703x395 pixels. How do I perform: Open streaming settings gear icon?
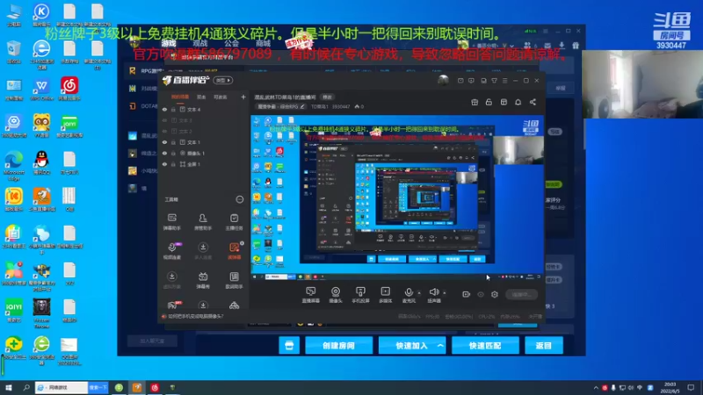point(495,294)
